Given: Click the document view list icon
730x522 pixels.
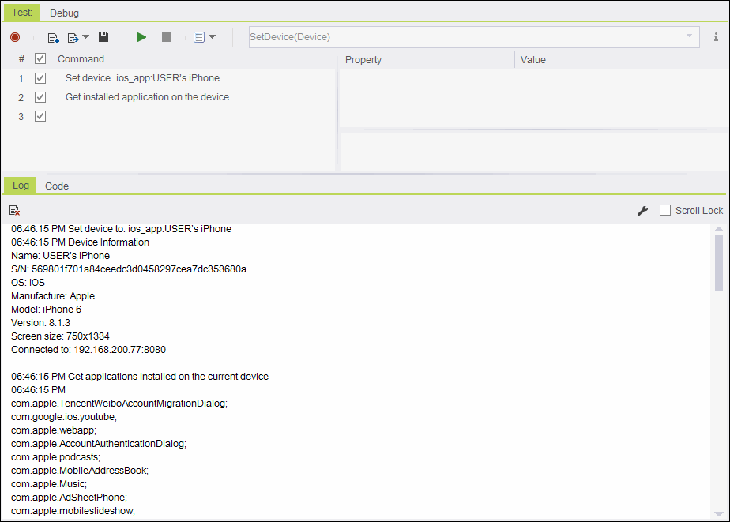Looking at the screenshot, I should click(x=198, y=37).
